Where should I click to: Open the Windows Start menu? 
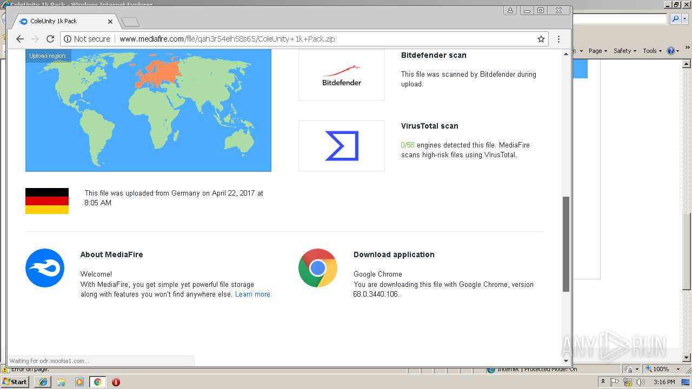(15, 381)
